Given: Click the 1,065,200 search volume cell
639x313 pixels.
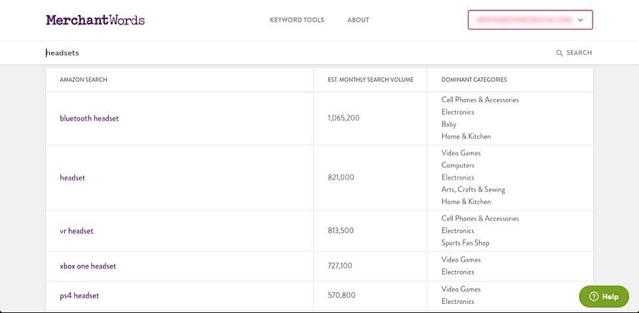Looking at the screenshot, I should coord(343,118).
